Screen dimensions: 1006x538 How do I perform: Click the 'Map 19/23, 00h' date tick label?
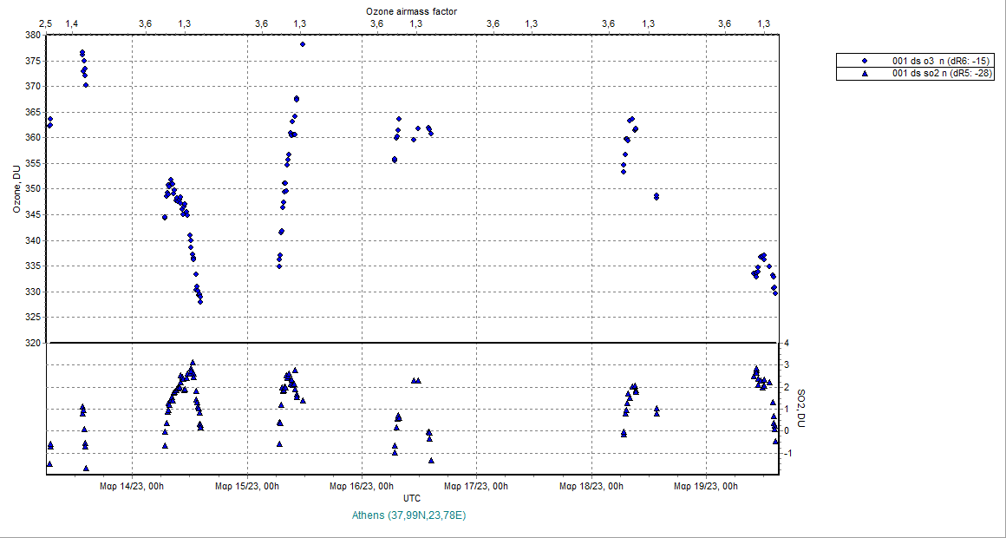click(x=706, y=487)
